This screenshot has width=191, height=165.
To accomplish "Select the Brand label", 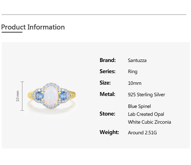I will click(108, 60).
